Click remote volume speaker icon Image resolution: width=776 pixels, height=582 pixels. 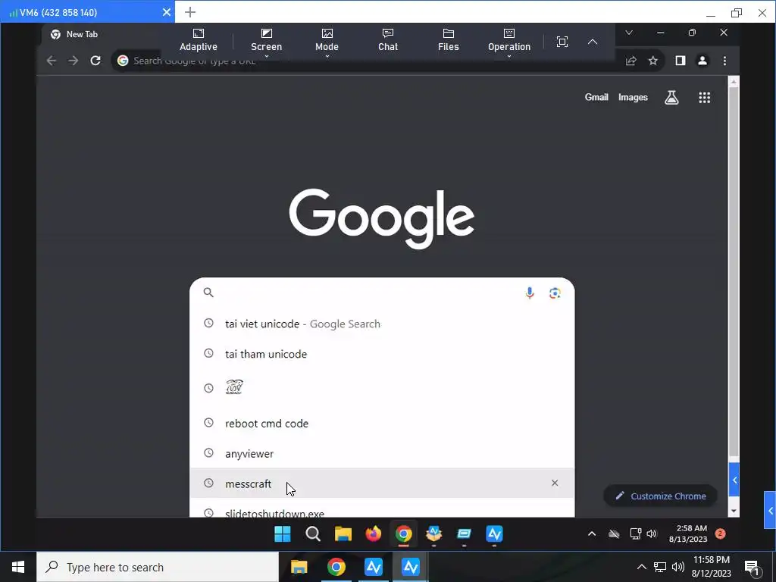[652, 533]
